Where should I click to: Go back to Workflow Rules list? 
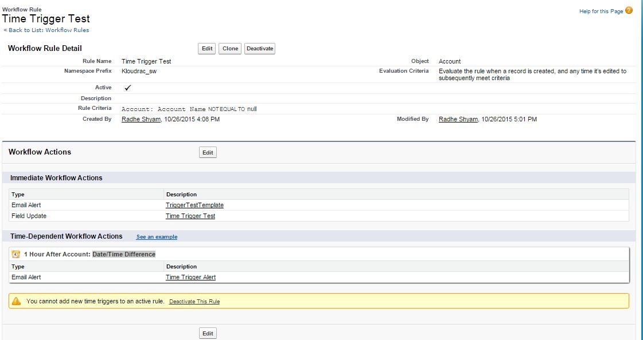(x=48, y=30)
